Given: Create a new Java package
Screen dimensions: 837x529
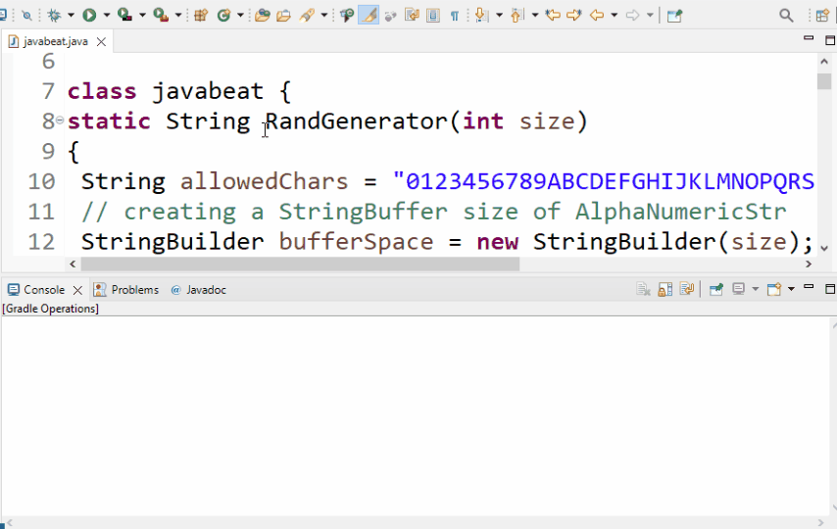Looking at the screenshot, I should (201, 16).
